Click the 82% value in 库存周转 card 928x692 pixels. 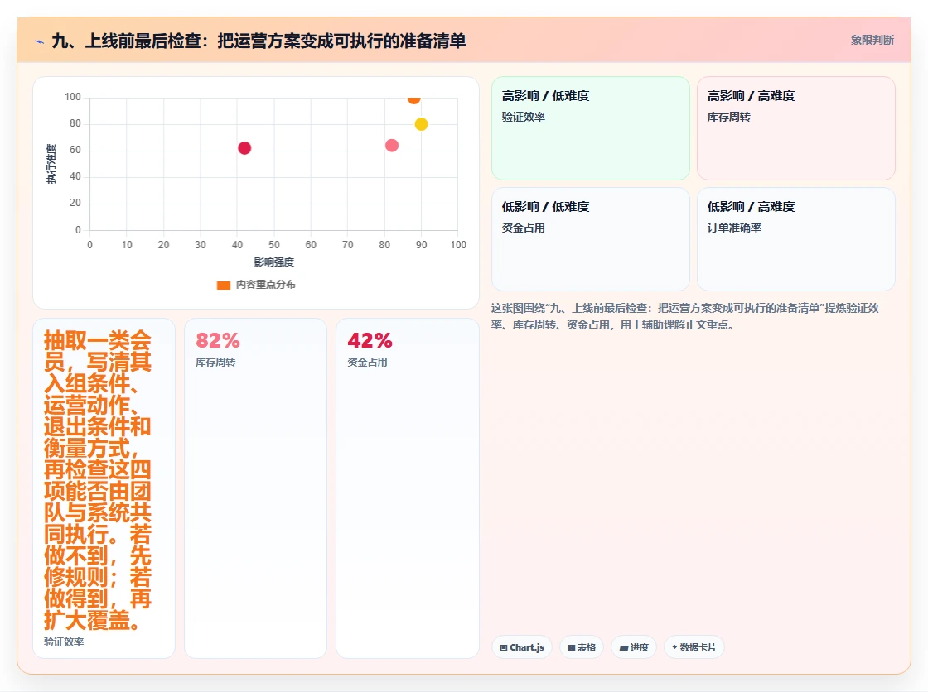pos(218,341)
